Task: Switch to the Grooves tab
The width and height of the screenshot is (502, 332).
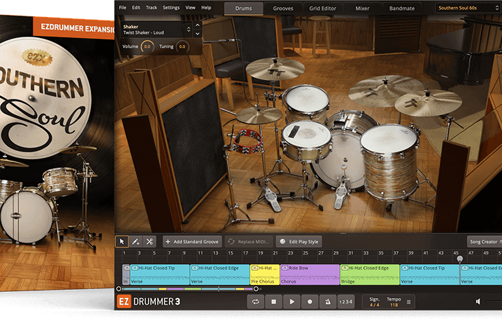Action: [283, 8]
